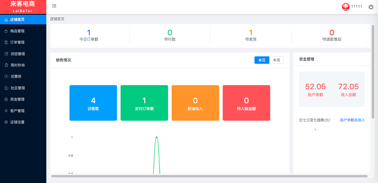Click the green peak point on sales chart
This screenshot has height=183, width=378.
coord(156,137)
